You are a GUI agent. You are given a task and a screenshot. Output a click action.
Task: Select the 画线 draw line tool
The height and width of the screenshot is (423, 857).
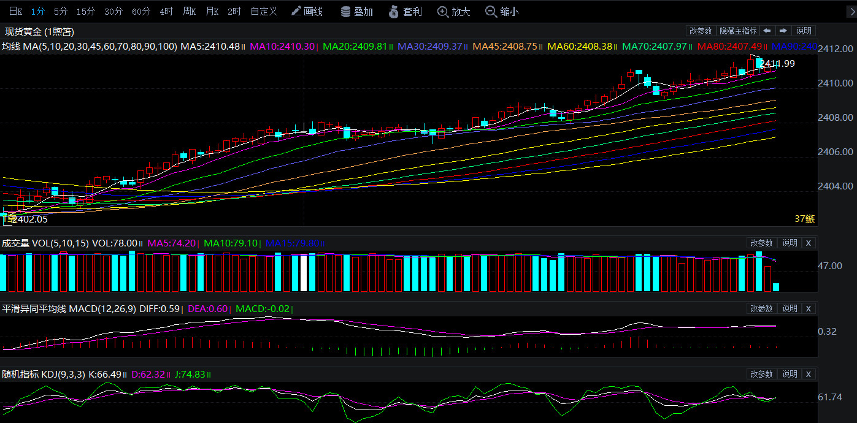click(x=307, y=12)
